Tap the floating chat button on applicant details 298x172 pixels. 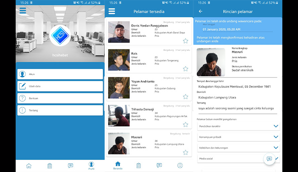[269, 159]
